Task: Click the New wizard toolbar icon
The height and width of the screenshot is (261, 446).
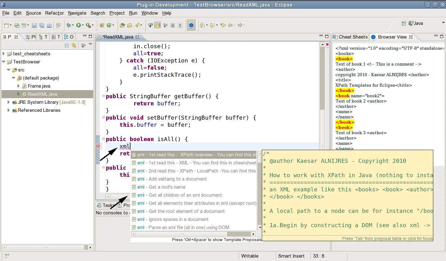Action: coord(7,25)
